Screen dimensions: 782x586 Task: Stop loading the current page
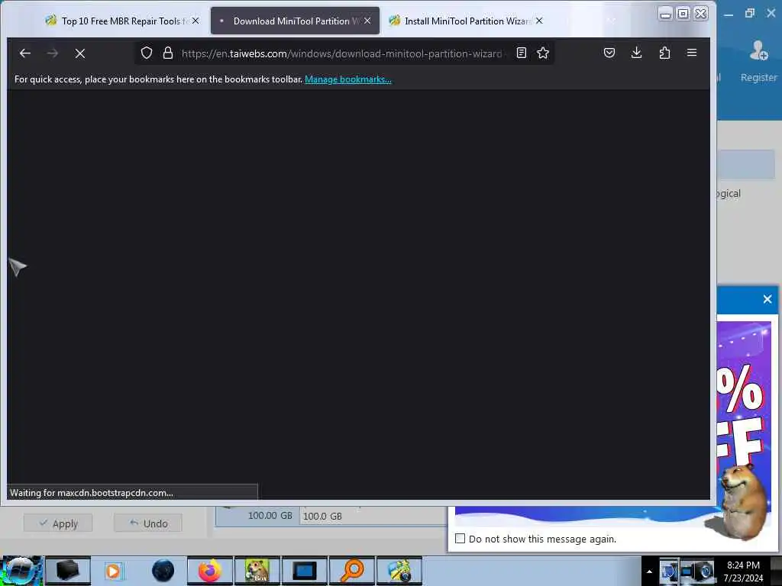(79, 53)
